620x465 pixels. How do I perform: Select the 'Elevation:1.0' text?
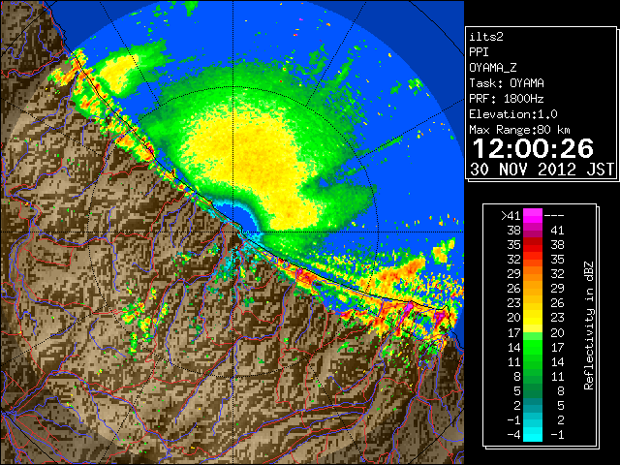(513, 114)
